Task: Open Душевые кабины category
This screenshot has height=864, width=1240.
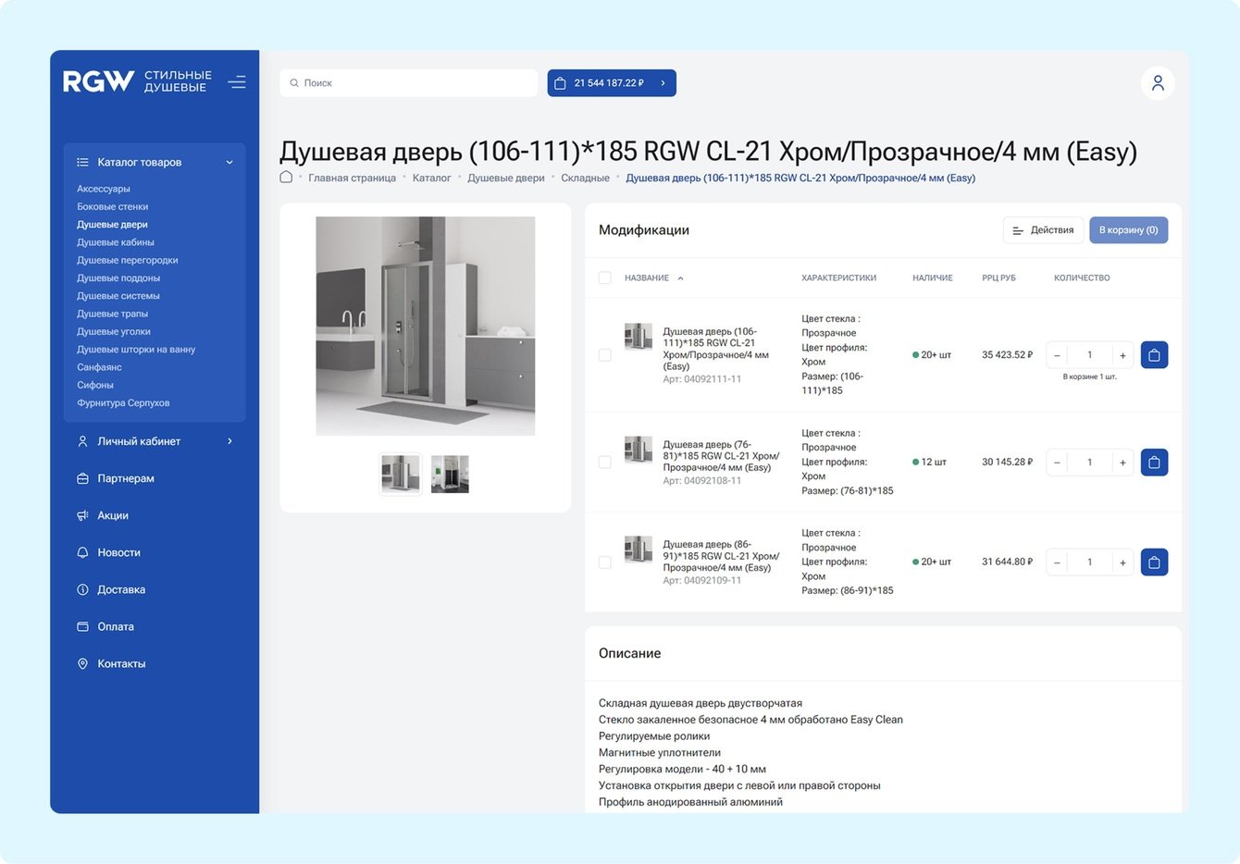Action: point(116,242)
